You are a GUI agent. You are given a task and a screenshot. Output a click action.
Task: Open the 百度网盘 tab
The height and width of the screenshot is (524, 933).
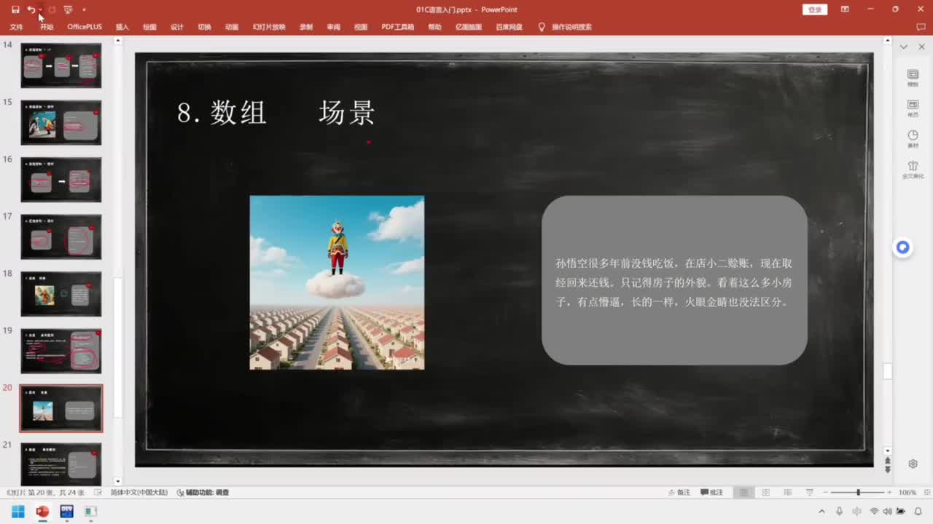click(510, 27)
